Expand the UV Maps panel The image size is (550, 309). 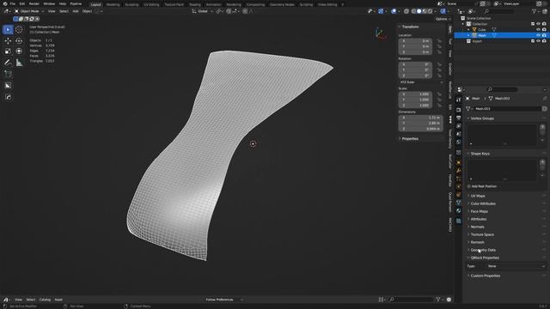point(478,196)
